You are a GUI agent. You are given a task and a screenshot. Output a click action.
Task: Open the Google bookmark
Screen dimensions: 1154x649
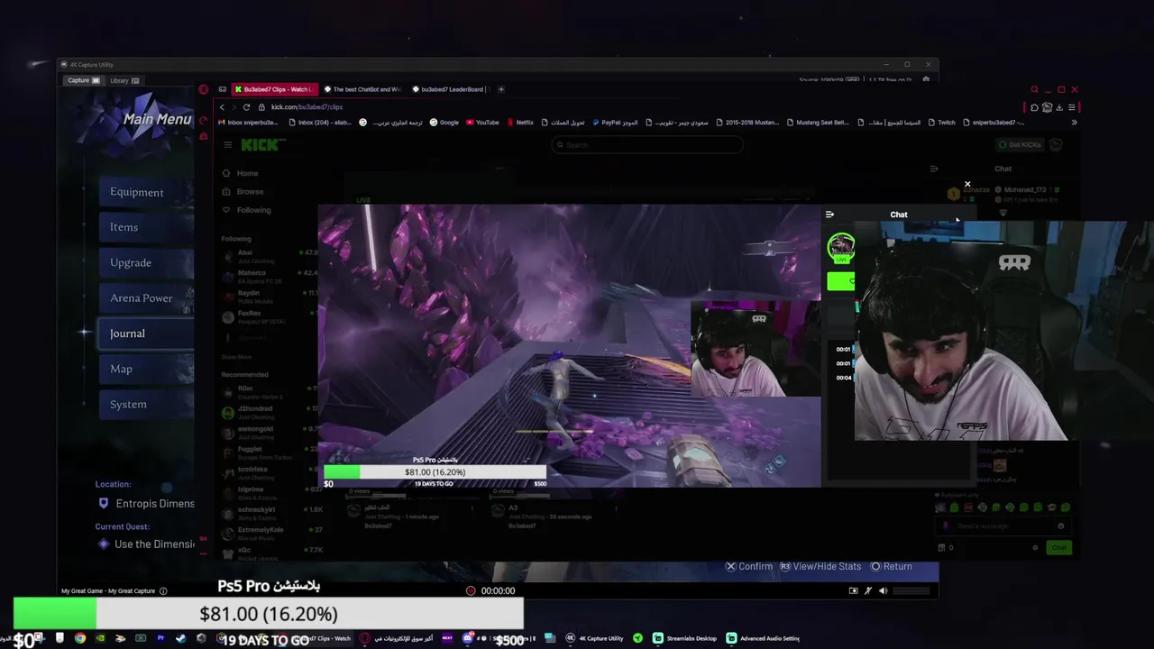(x=444, y=123)
